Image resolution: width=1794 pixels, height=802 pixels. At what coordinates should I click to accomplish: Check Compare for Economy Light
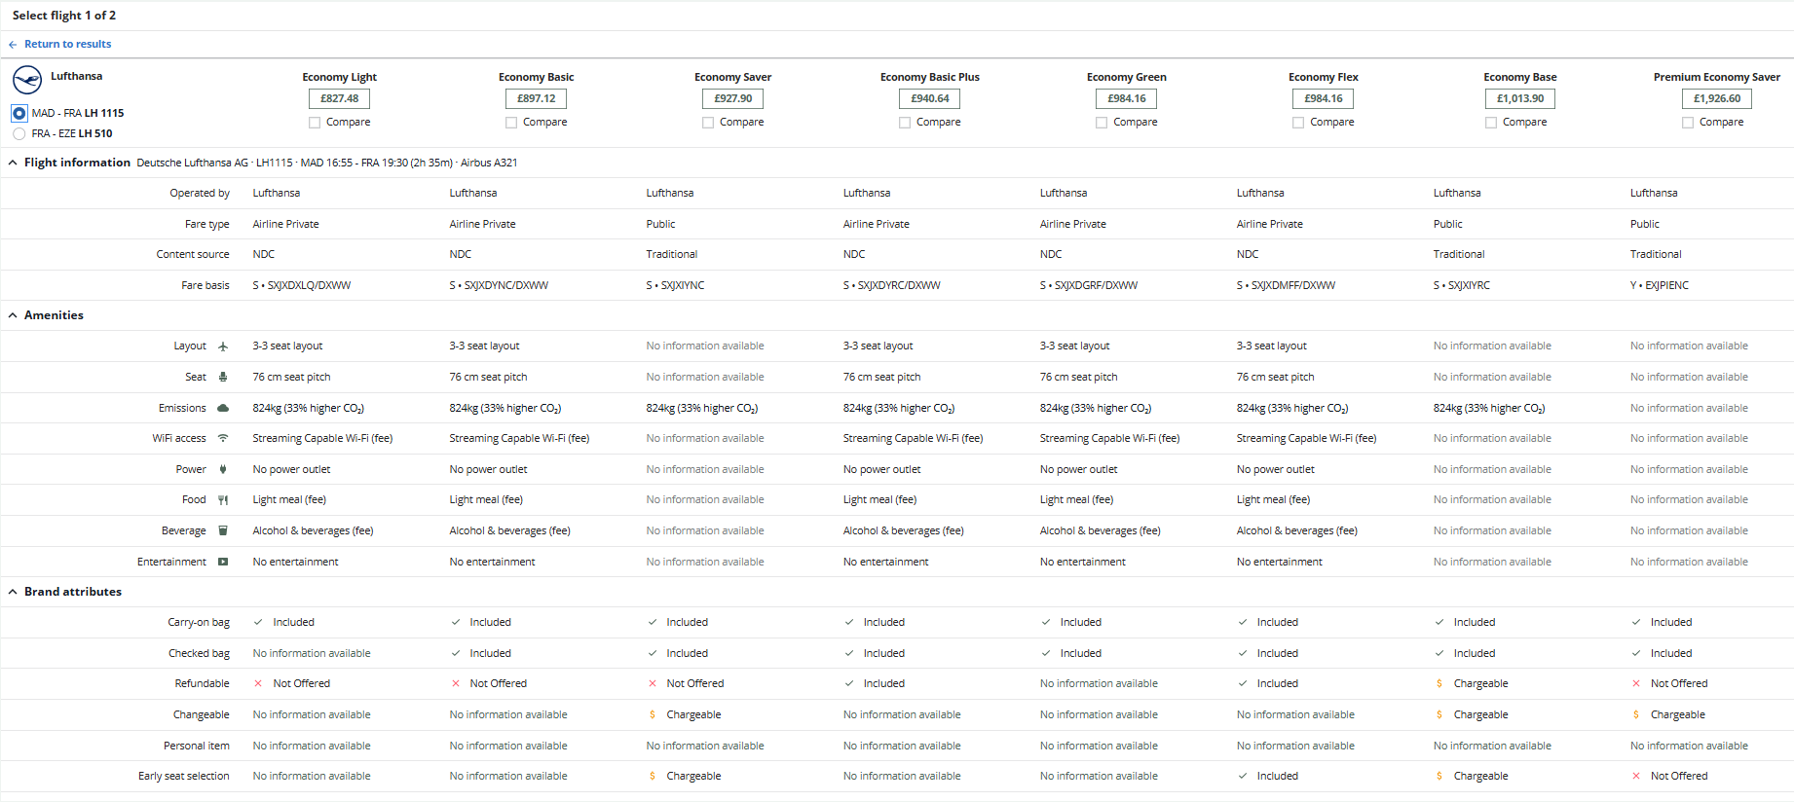coord(315,123)
